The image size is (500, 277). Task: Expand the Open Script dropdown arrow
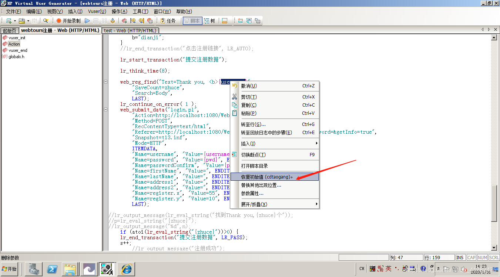(28, 21)
